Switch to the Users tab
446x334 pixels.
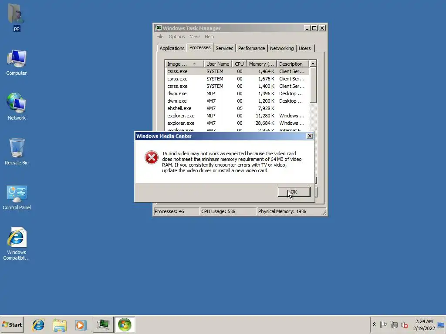tap(304, 48)
